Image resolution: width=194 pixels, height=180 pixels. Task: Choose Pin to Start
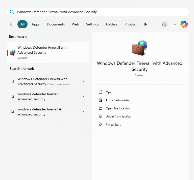click(113, 125)
